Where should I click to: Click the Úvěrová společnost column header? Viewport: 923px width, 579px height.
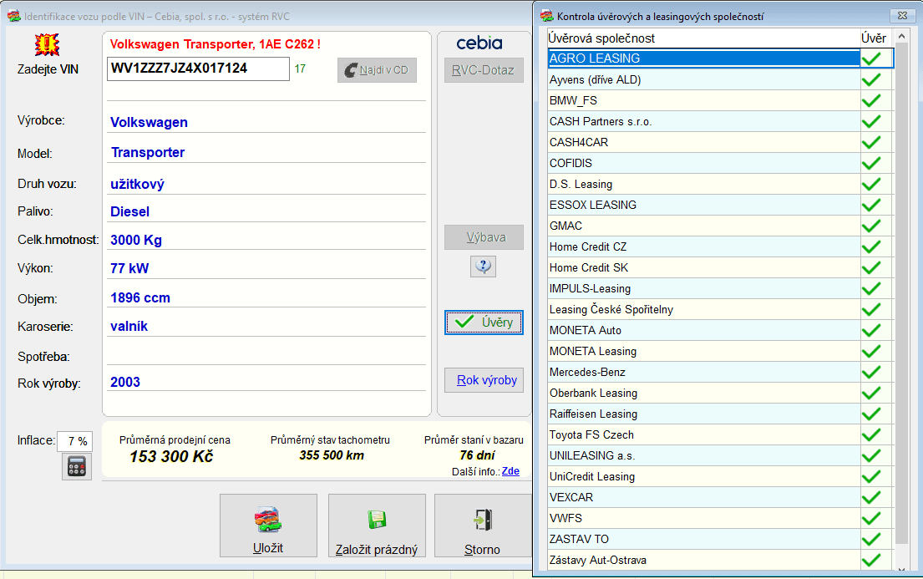tap(703, 38)
